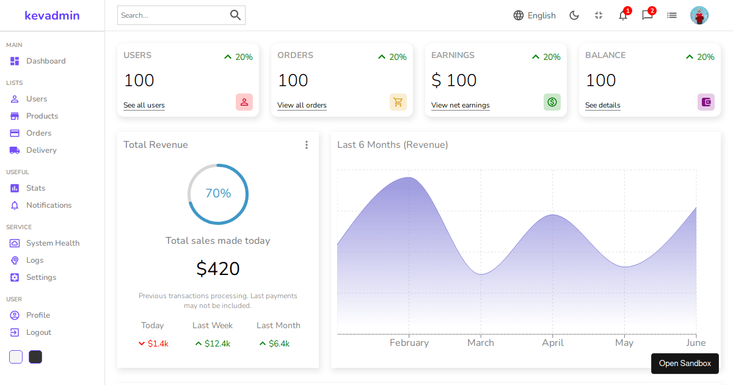Image resolution: width=733 pixels, height=385 pixels.
Task: Open the Total Revenue options menu
Action: pyautogui.click(x=307, y=145)
